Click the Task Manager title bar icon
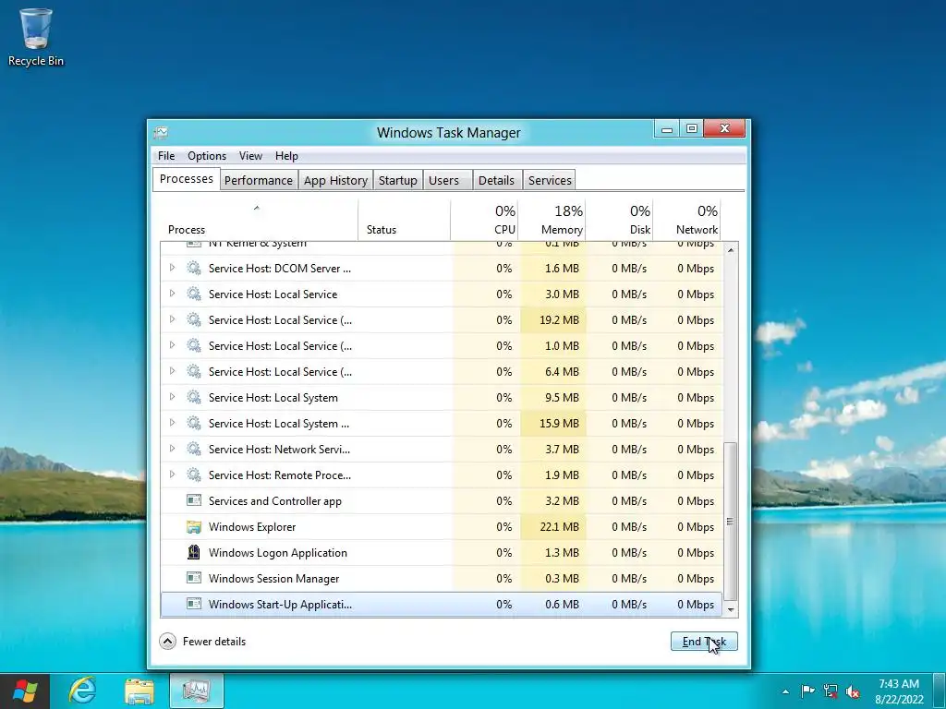This screenshot has width=946, height=709. pos(161,133)
